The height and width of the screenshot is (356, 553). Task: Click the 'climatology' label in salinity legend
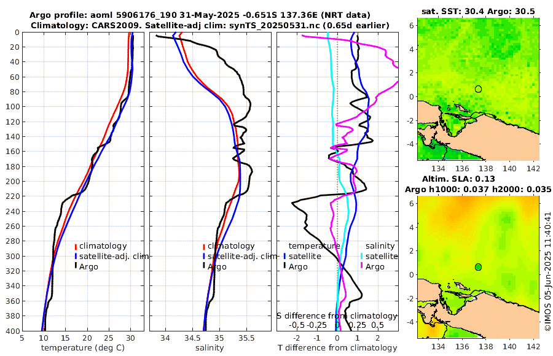point(231,246)
